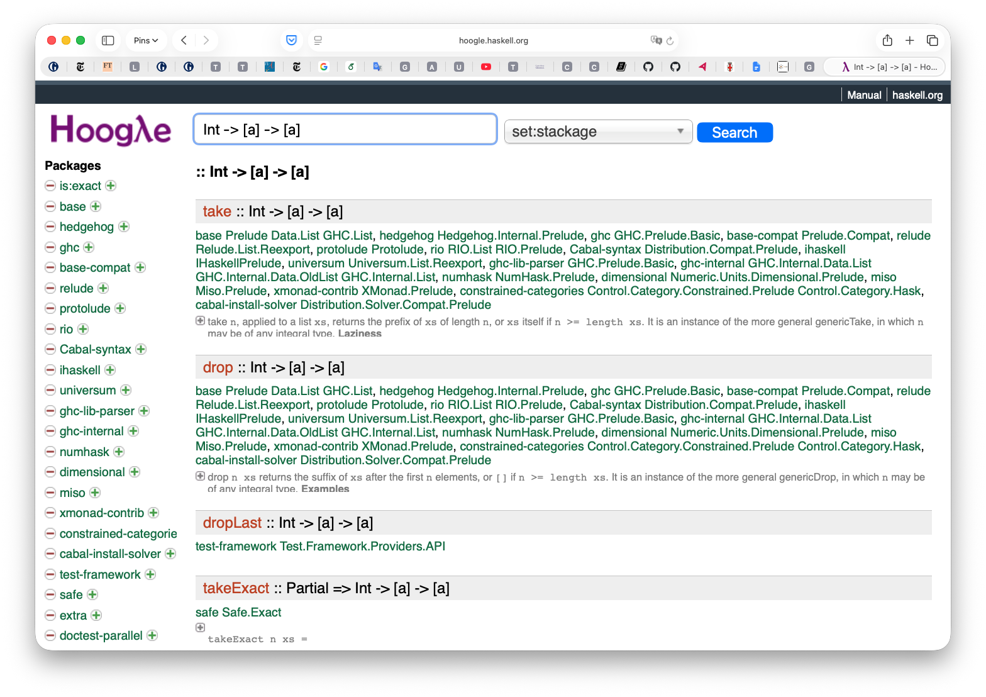Add the is:exact filter using its plus icon
Viewport: 986px width, 697px height.
(111, 186)
